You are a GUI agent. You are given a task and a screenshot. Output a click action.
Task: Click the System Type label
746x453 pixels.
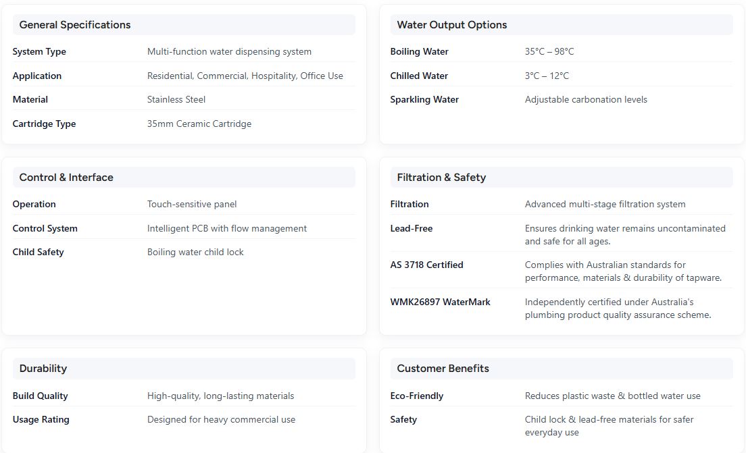coord(39,52)
